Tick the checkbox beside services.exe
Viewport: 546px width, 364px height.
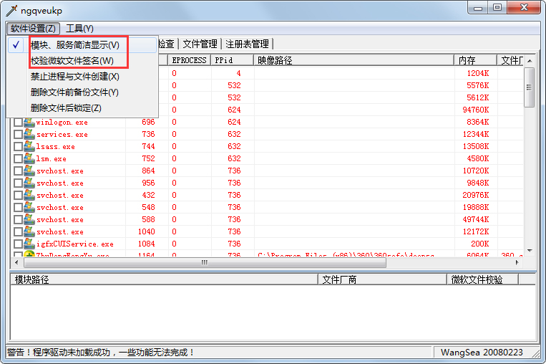18,135
